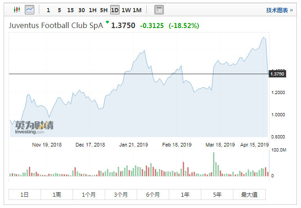Show the 5年 time range
The width and height of the screenshot is (301, 208).
click(217, 194)
